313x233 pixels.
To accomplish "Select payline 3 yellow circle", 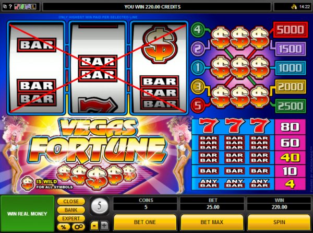I will pyautogui.click(x=197, y=87).
